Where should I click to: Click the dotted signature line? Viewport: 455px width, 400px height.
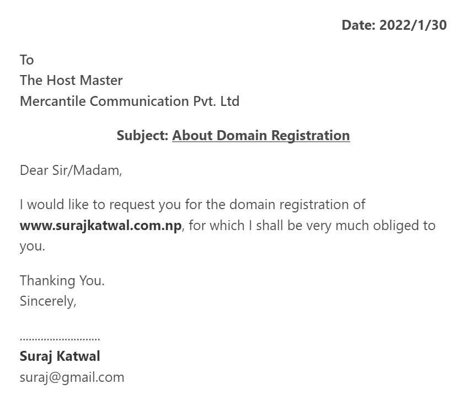[x=60, y=339]
